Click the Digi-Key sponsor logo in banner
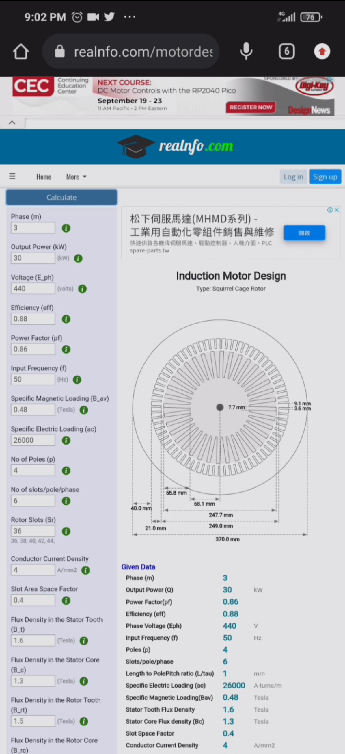The height and width of the screenshot is (754, 345). pyautogui.click(x=314, y=86)
